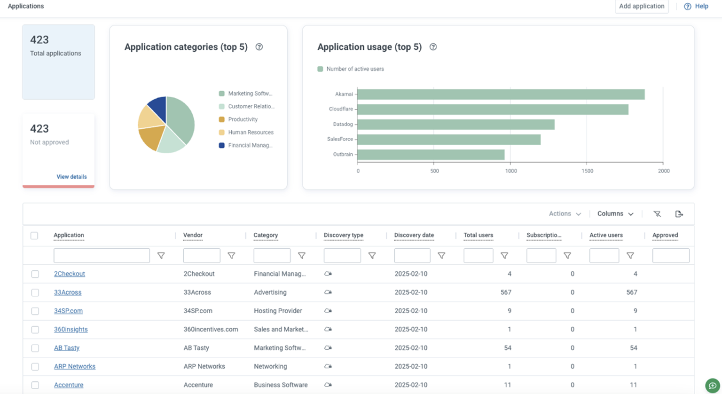This screenshot has height=394, width=722.
Task: Open the Accenture application link
Action: point(69,385)
